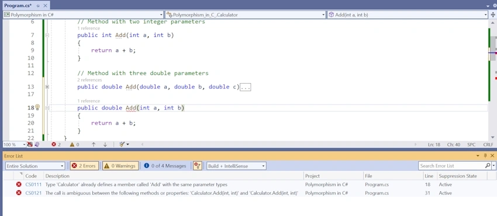Collapse the Add method at line 18

47,108
